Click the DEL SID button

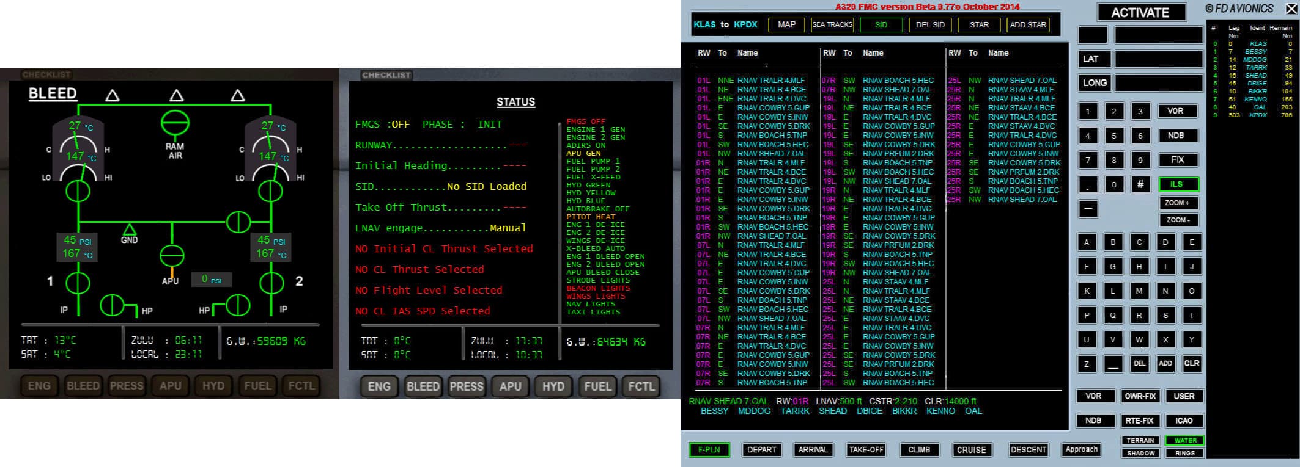click(930, 25)
